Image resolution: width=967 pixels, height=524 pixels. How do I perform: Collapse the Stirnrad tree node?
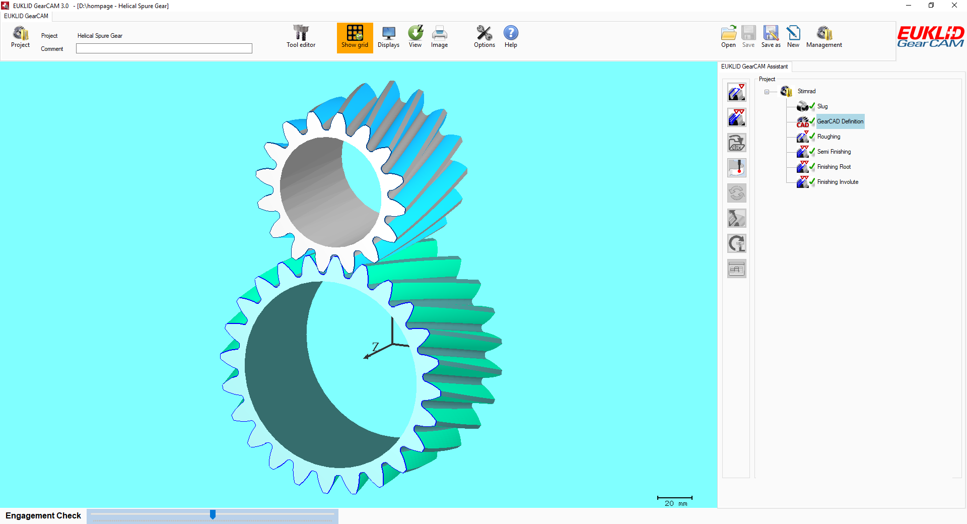click(767, 92)
